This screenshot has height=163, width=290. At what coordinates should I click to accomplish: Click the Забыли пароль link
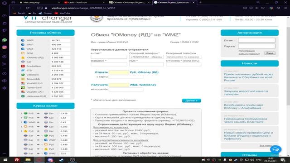pyautogui.click(x=249, y=54)
